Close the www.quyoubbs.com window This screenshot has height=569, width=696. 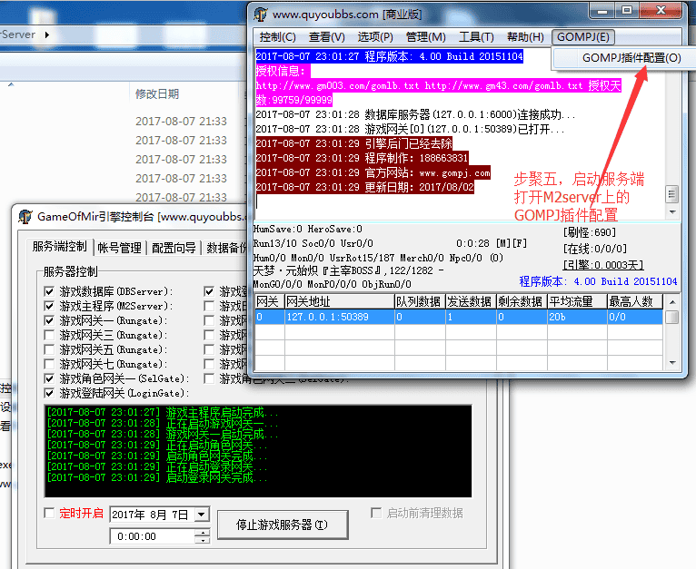coord(660,11)
